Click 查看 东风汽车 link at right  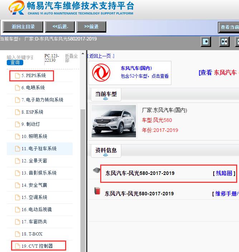(218, 72)
